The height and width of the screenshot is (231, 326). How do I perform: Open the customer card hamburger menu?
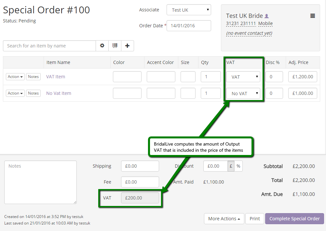pos(312,16)
